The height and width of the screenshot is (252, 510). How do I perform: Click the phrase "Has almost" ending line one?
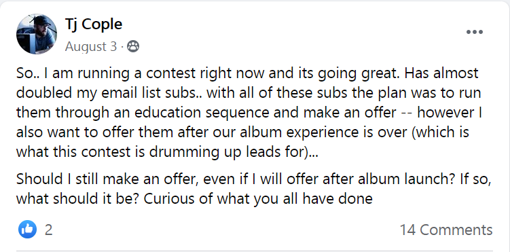(444, 73)
